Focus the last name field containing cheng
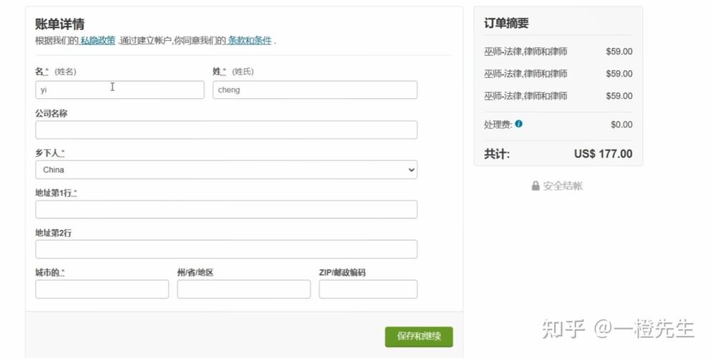The image size is (713, 358). [315, 89]
